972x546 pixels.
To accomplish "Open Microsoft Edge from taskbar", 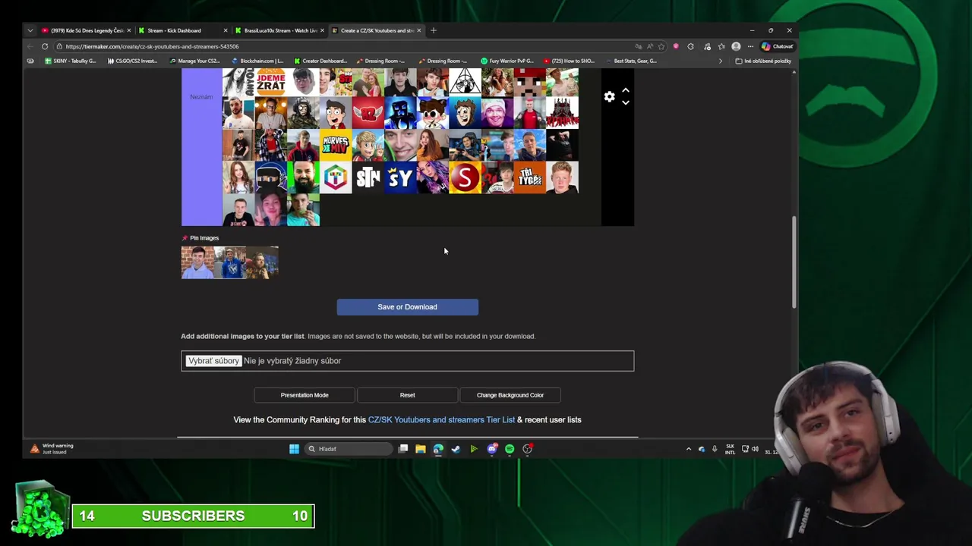I will pos(438,449).
